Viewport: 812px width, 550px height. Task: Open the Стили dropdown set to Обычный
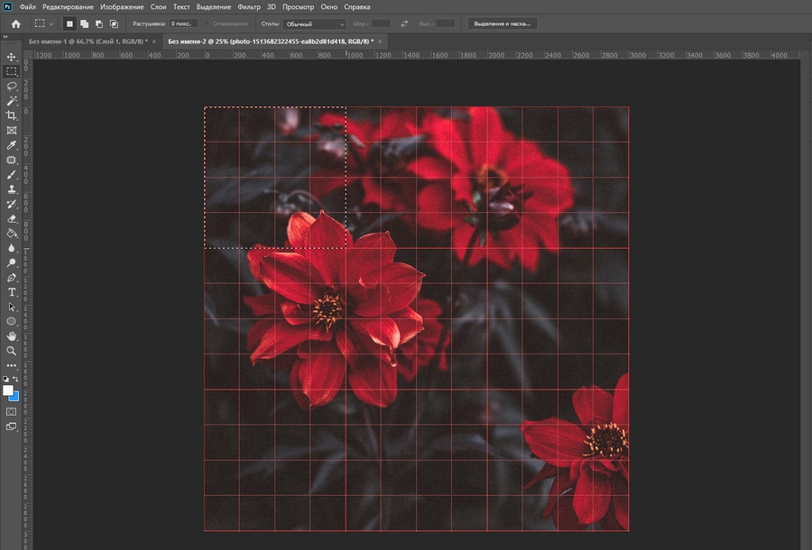click(314, 23)
